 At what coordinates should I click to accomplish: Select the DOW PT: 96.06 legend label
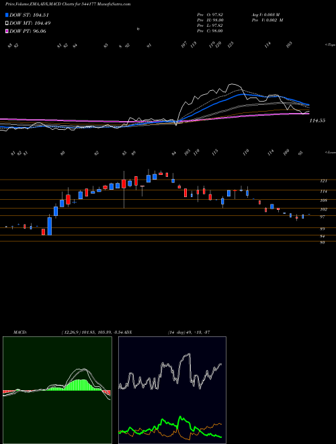pyautogui.click(x=28, y=31)
